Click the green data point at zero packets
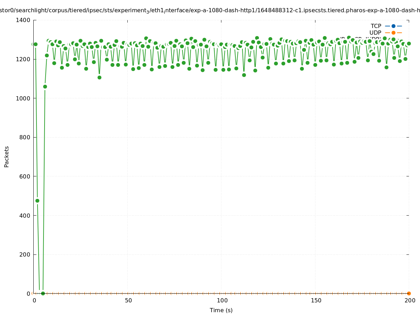The height and width of the screenshot is (315, 420). coord(43,293)
